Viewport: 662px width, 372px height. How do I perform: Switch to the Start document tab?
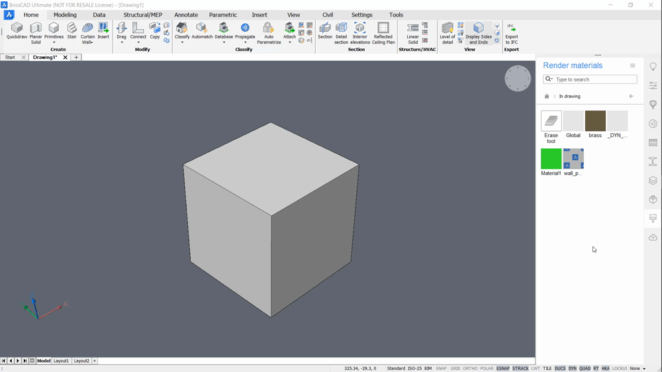click(10, 57)
